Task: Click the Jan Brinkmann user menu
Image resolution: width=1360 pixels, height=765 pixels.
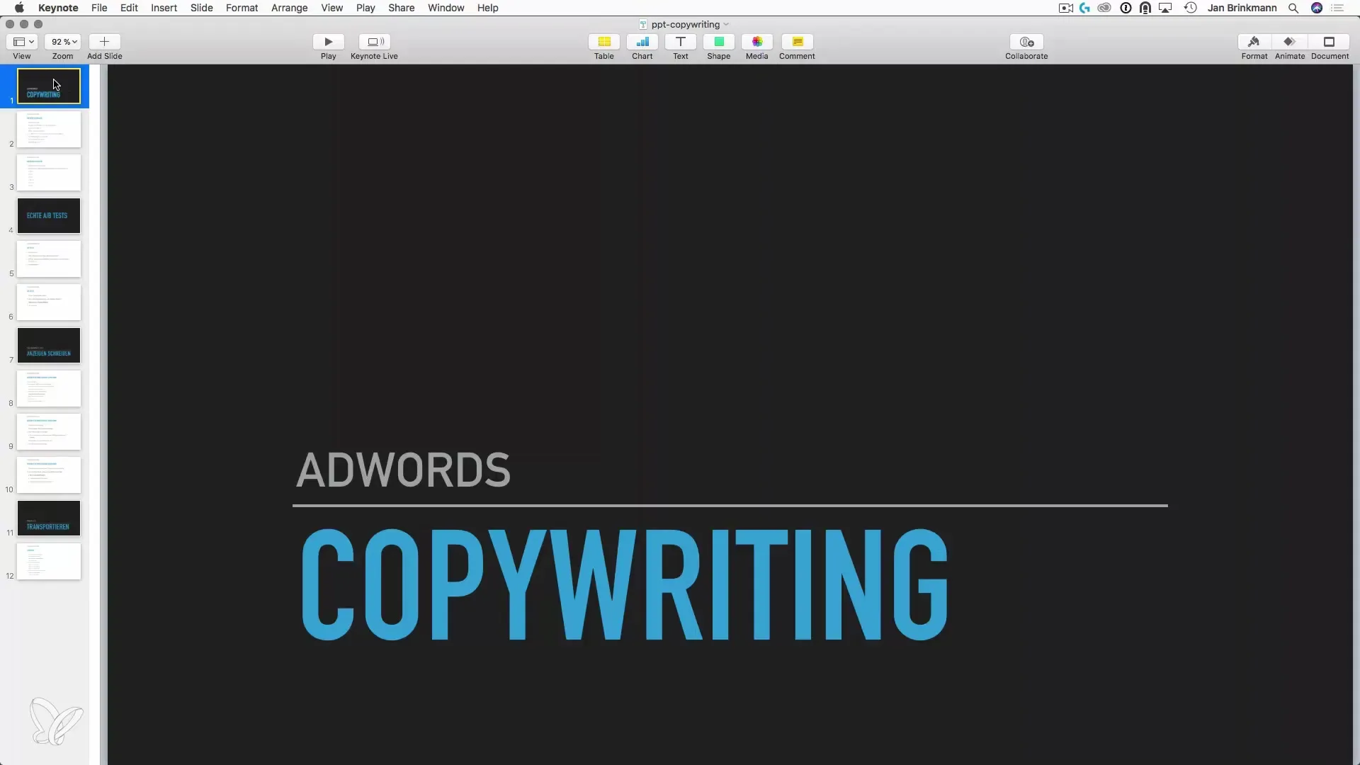Action: pos(1242,8)
